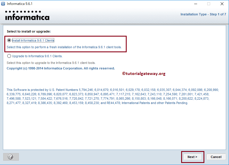Image resolution: width=229 pixels, height=165 pixels.
Task: Click the fresh installation description text
Action: tap(64, 47)
